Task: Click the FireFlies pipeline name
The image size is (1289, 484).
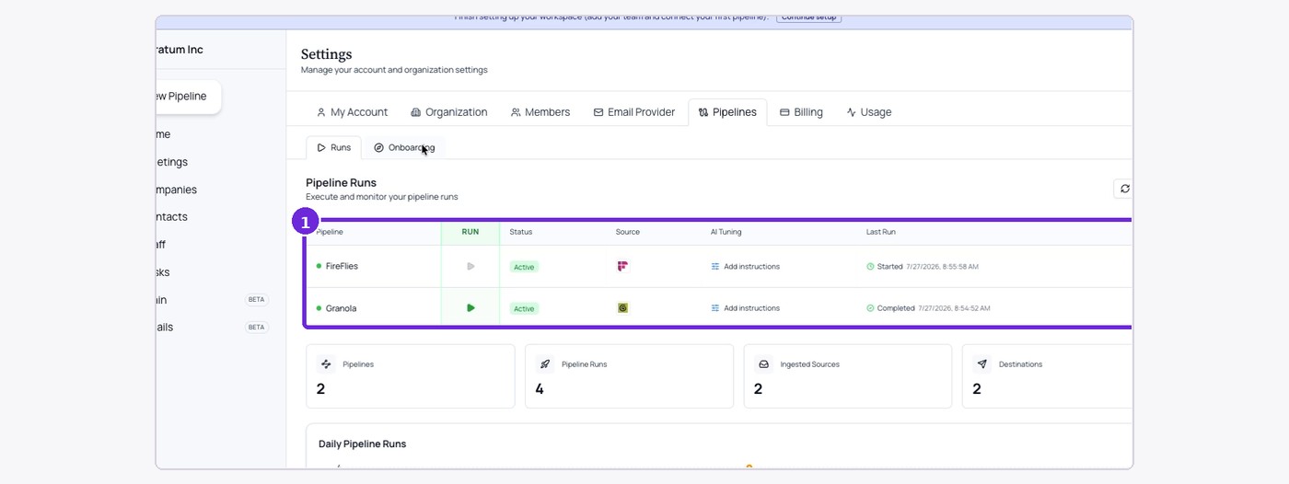Action: (x=342, y=266)
